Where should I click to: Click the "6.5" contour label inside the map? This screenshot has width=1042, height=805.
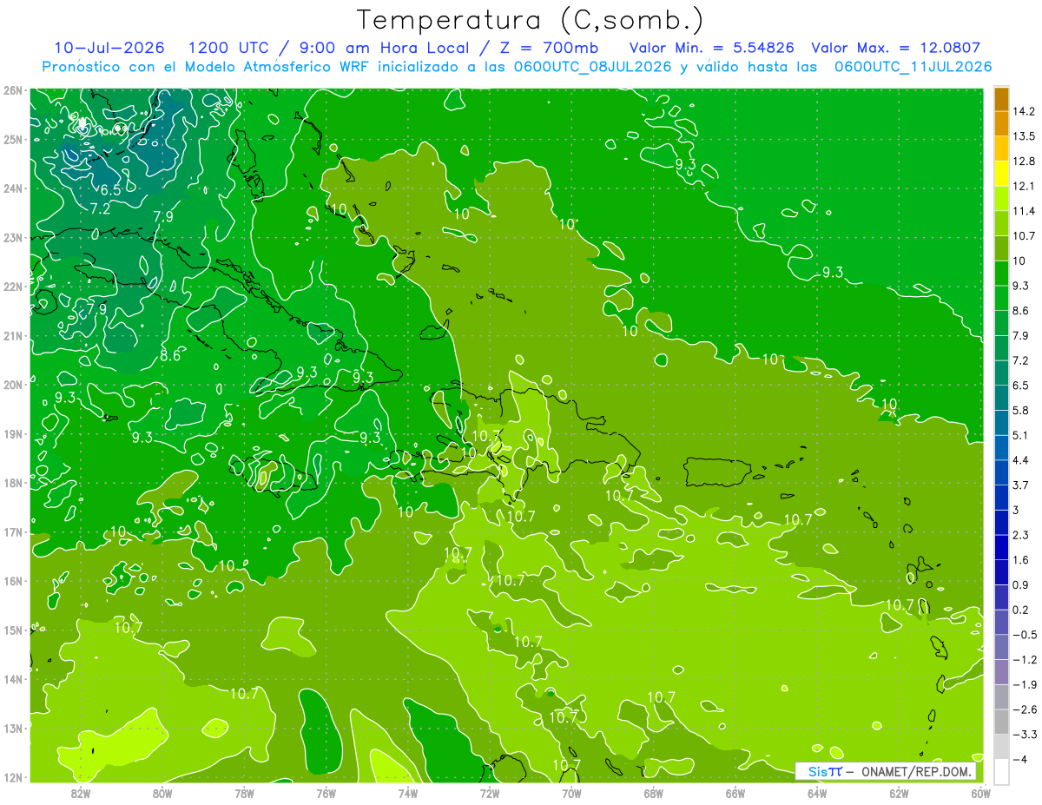pos(110,190)
